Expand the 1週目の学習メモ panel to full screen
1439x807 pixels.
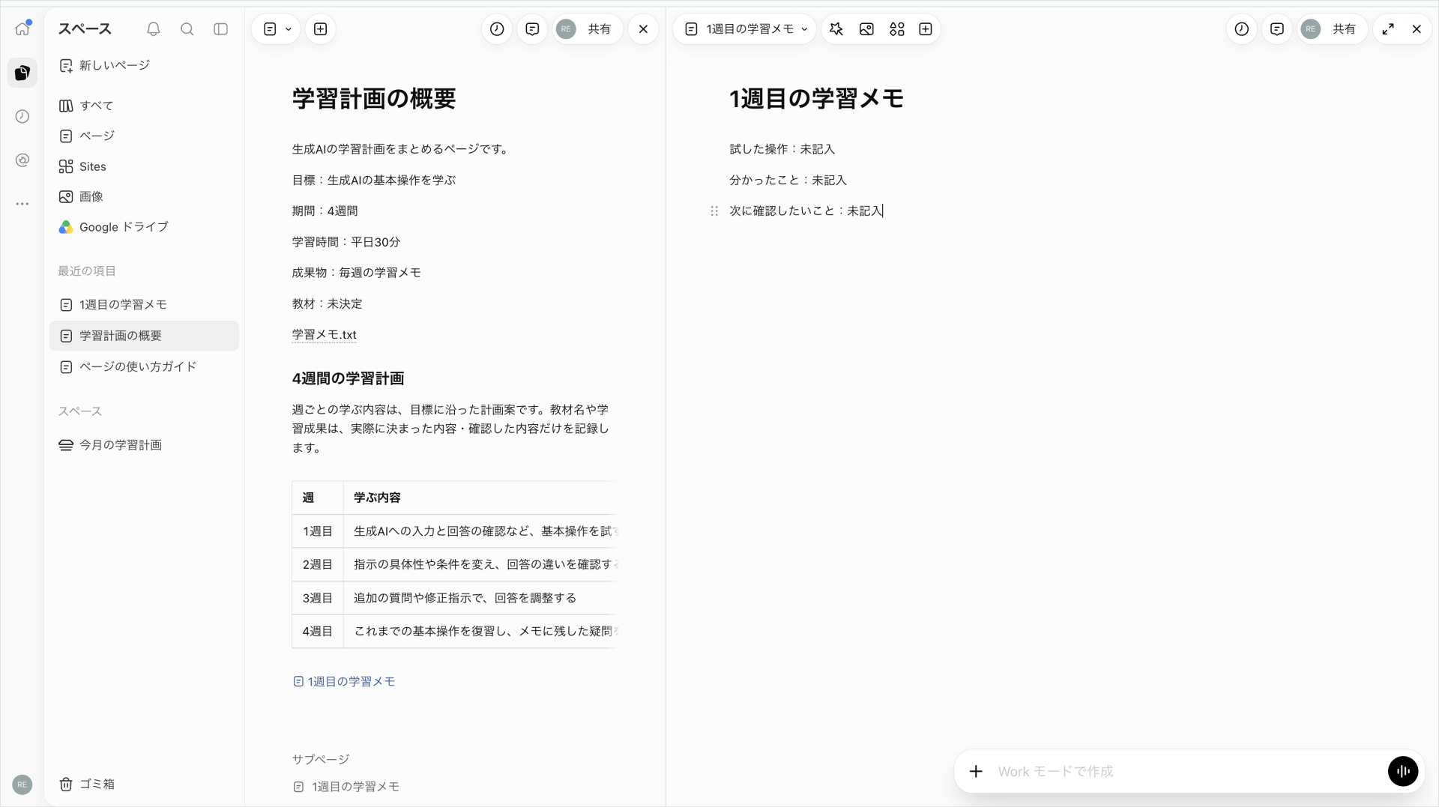1388,29
